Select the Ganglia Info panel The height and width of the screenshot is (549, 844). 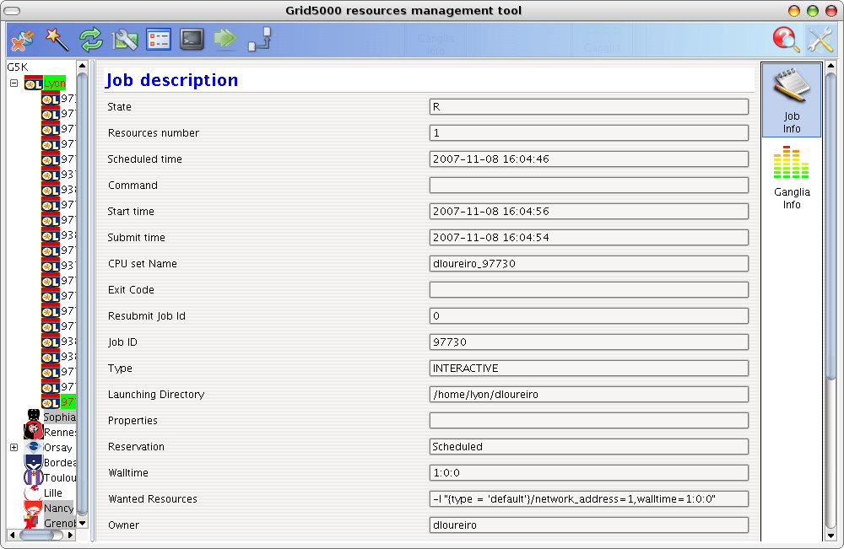pos(792,177)
